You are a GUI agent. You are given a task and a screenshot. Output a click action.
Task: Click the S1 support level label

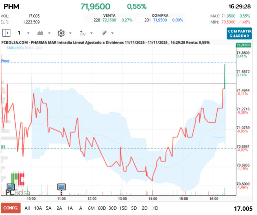3,146
